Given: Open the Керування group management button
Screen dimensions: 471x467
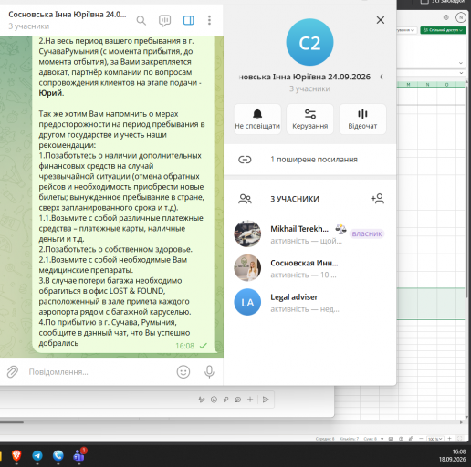Looking at the screenshot, I should click(310, 119).
